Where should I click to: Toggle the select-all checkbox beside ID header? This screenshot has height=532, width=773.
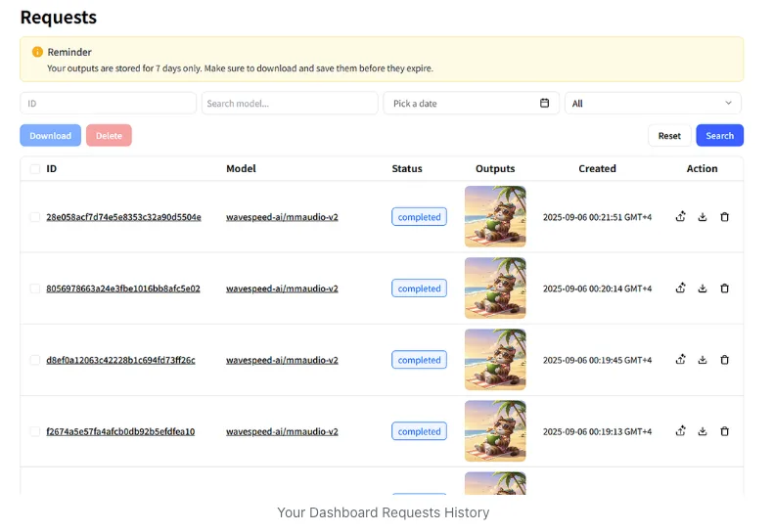click(35, 169)
